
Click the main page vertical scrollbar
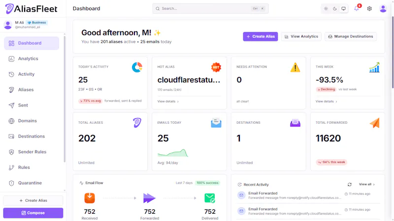click(x=393, y=52)
